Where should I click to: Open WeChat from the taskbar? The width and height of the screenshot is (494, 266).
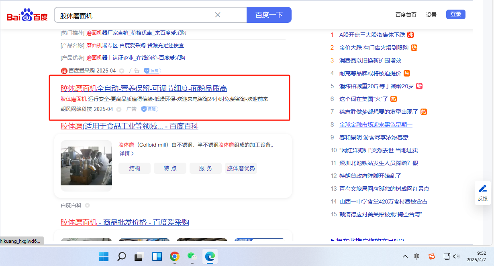pos(192,256)
